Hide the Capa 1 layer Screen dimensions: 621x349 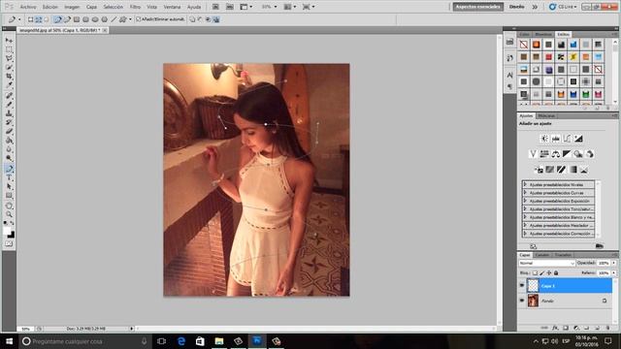(x=522, y=285)
